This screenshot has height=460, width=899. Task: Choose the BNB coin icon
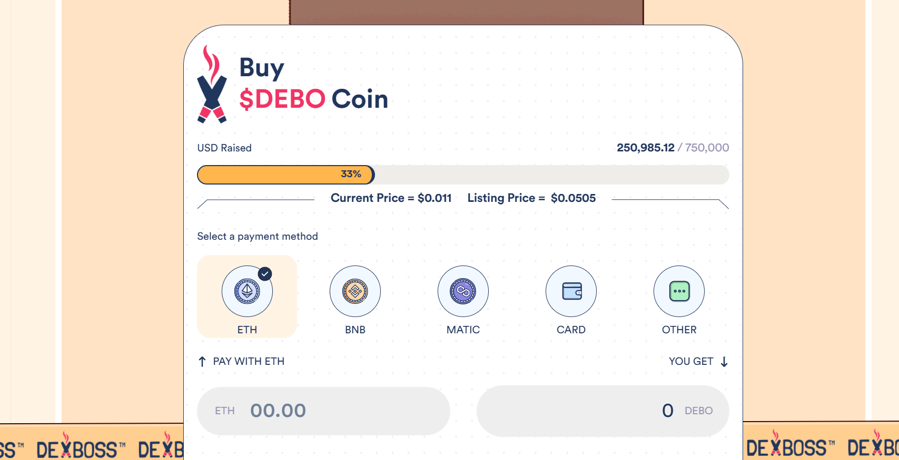coord(355,291)
